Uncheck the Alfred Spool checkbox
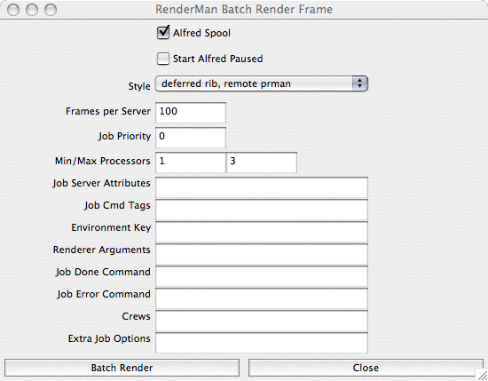Viewport: 488px width, 381px height. pos(163,33)
